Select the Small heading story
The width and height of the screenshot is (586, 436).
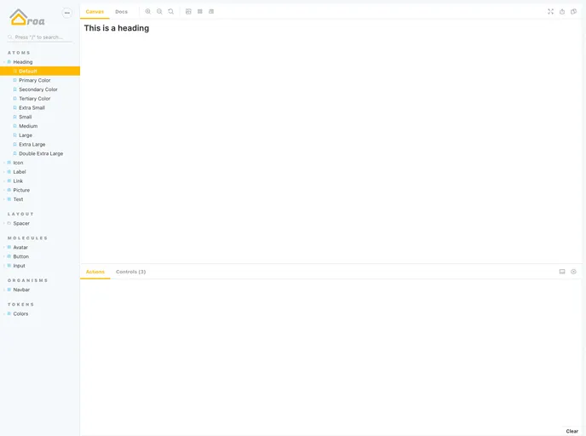coord(40,117)
